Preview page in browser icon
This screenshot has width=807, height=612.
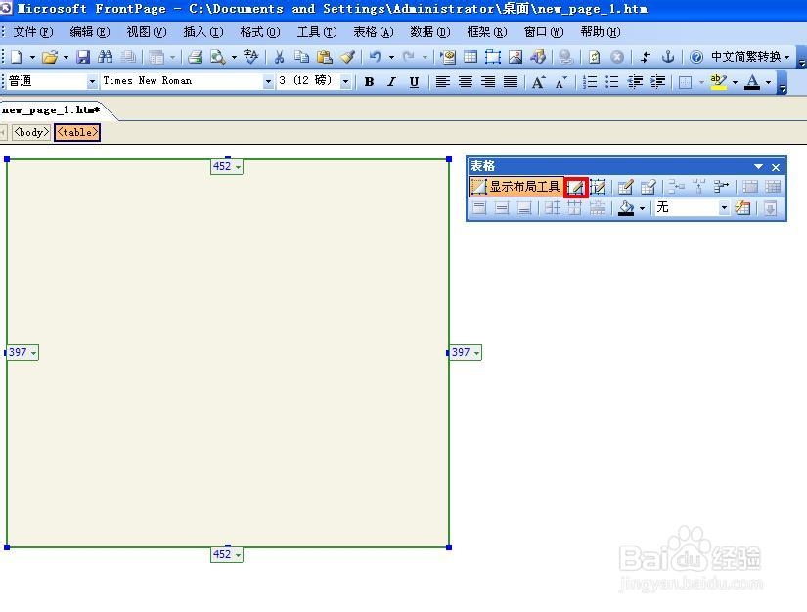pos(218,57)
